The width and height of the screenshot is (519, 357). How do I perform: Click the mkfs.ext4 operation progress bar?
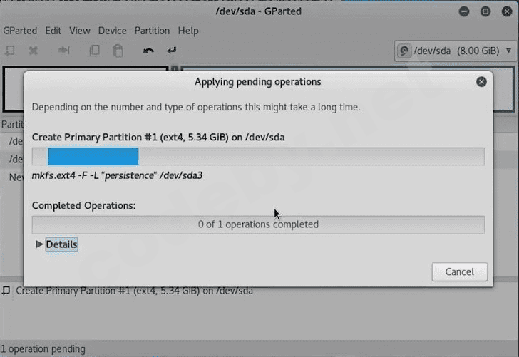point(258,157)
